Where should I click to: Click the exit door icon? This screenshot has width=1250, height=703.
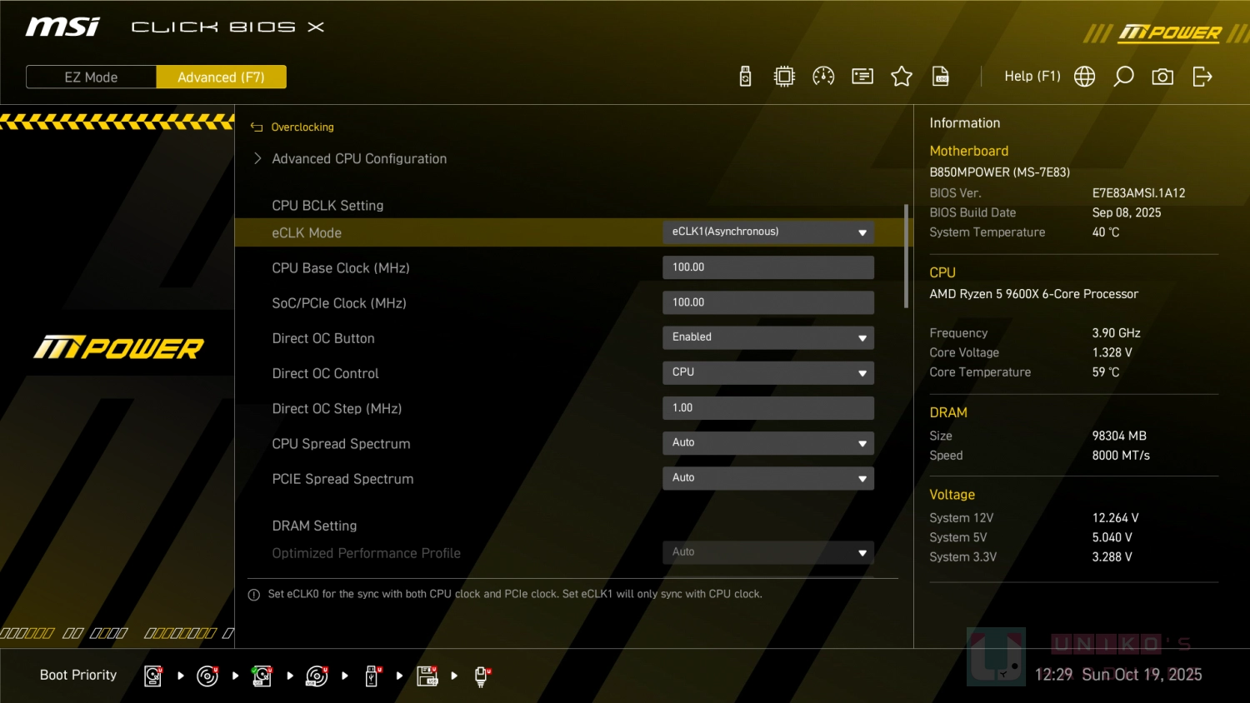(x=1202, y=77)
